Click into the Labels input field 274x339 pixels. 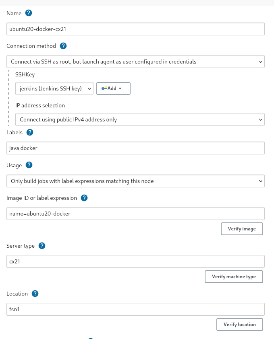point(135,148)
